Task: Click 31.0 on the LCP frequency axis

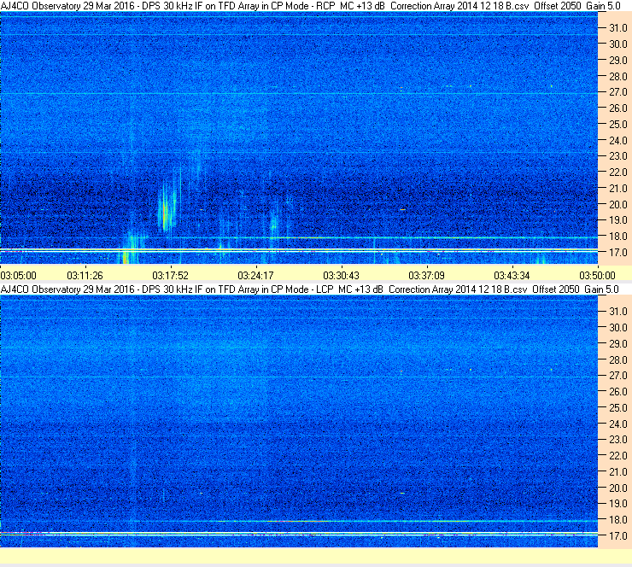Action: [618, 312]
